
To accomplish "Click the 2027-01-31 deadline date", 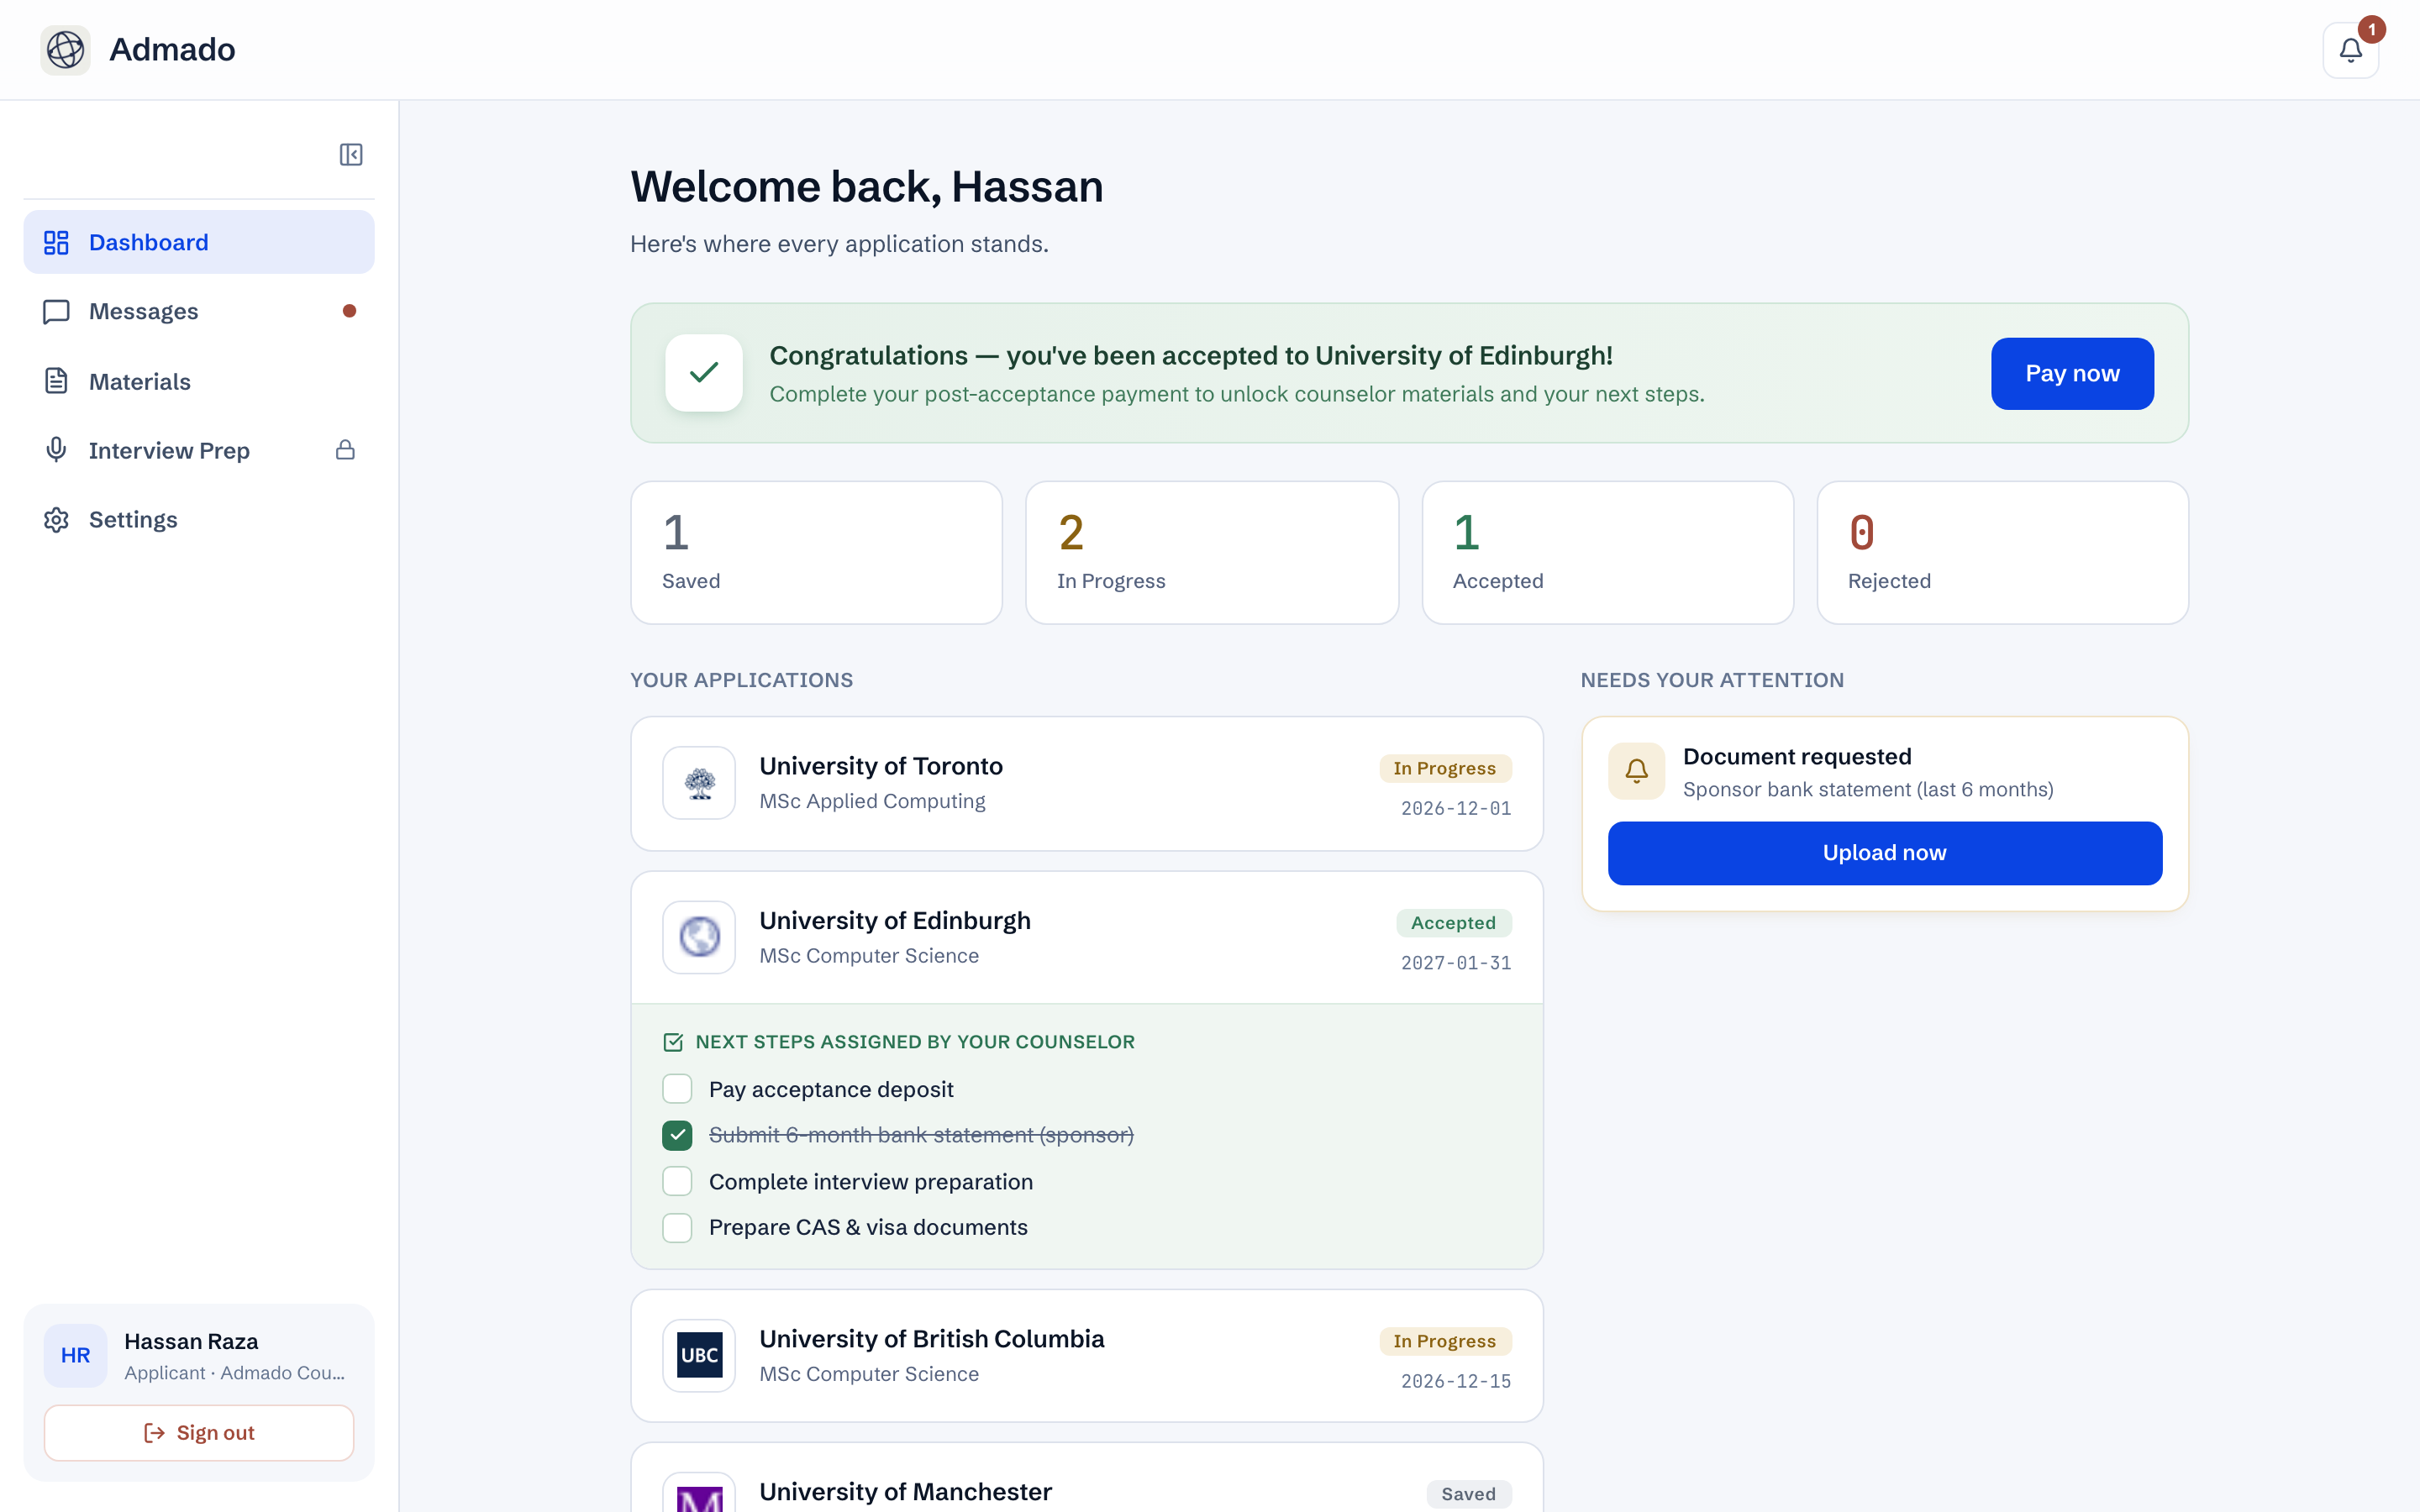I will [x=1456, y=962].
